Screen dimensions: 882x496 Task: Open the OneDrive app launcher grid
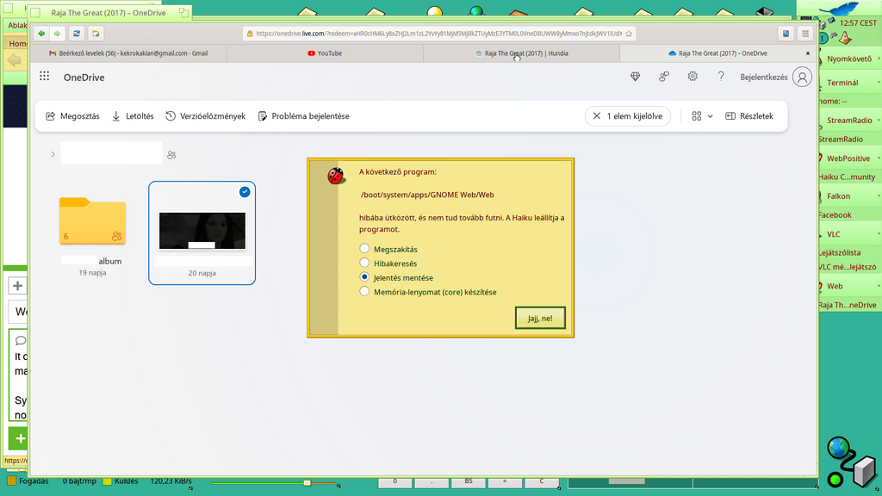pyautogui.click(x=45, y=77)
